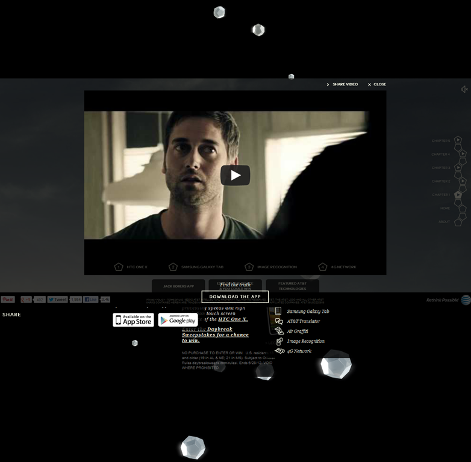The image size is (471, 462).
Task: Open the Jack Boxers App tab
Action: pyautogui.click(x=178, y=286)
